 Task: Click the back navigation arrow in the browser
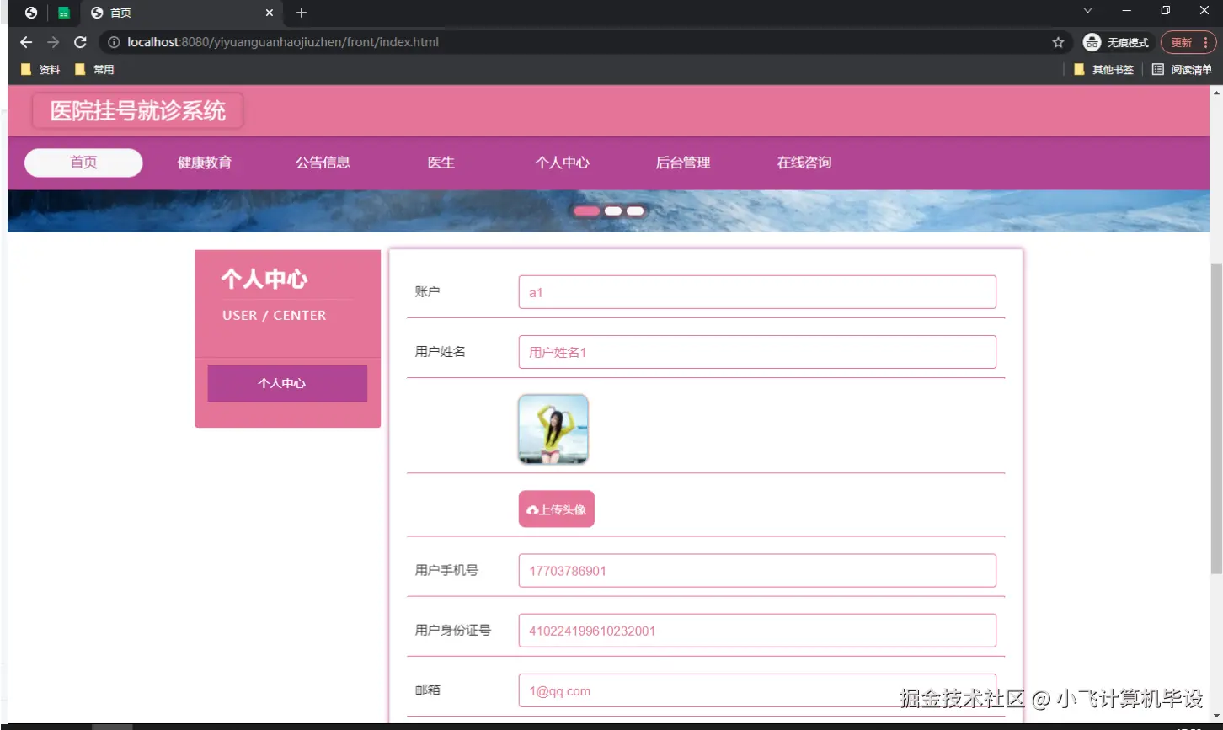(x=25, y=42)
